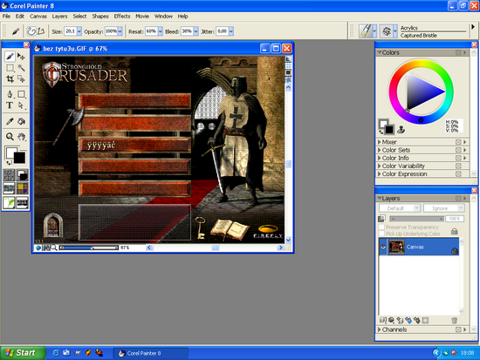Open the Bleed value dropdown
The height and width of the screenshot is (360, 480).
(x=195, y=31)
